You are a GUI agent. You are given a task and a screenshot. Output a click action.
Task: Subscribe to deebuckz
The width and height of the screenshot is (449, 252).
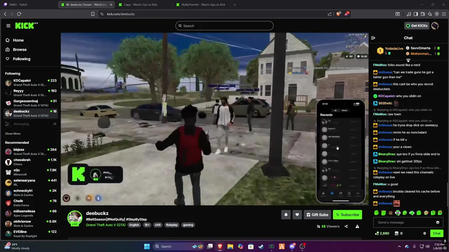(347, 215)
